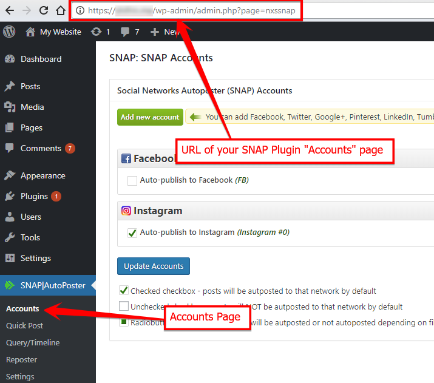Image resolution: width=434 pixels, height=383 pixels.
Task: Click the browser forward arrow
Action: 27,10
